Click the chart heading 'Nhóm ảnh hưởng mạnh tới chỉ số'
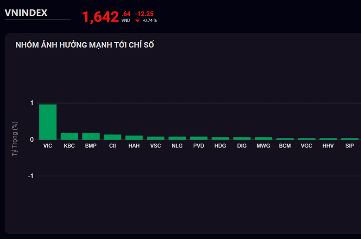Viewport: 361px width, 239px height. point(85,45)
